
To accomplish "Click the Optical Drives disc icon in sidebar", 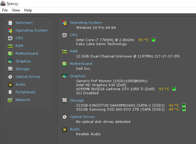I will pyautogui.click(x=10, y=77).
